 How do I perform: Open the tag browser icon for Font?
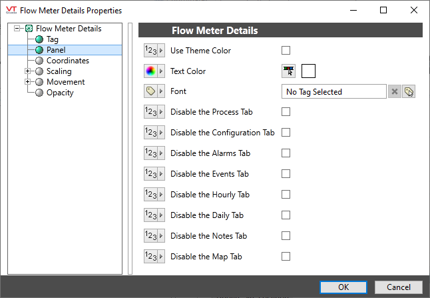(x=409, y=91)
